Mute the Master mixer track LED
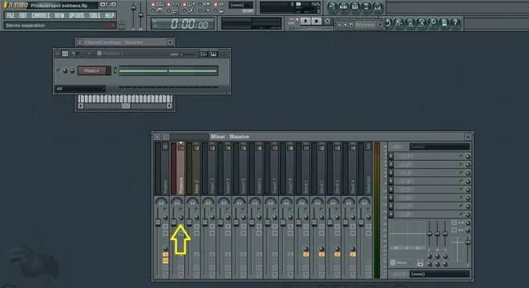The height and width of the screenshot is (288, 529). tap(165, 210)
